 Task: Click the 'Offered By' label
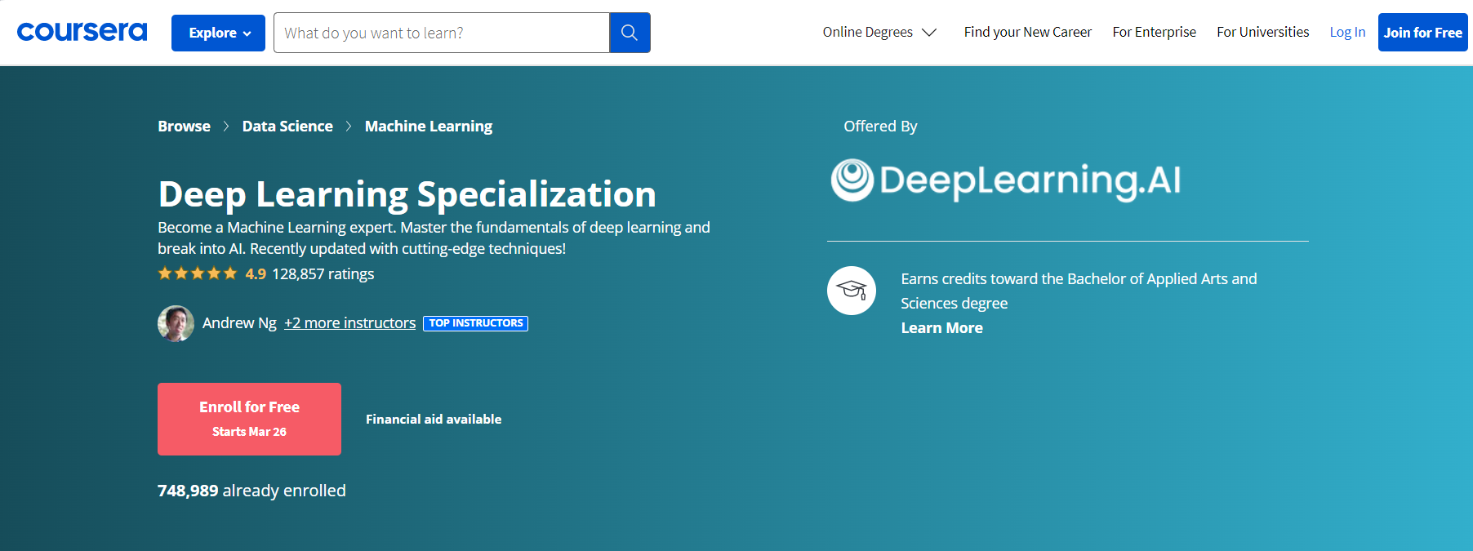click(x=880, y=127)
